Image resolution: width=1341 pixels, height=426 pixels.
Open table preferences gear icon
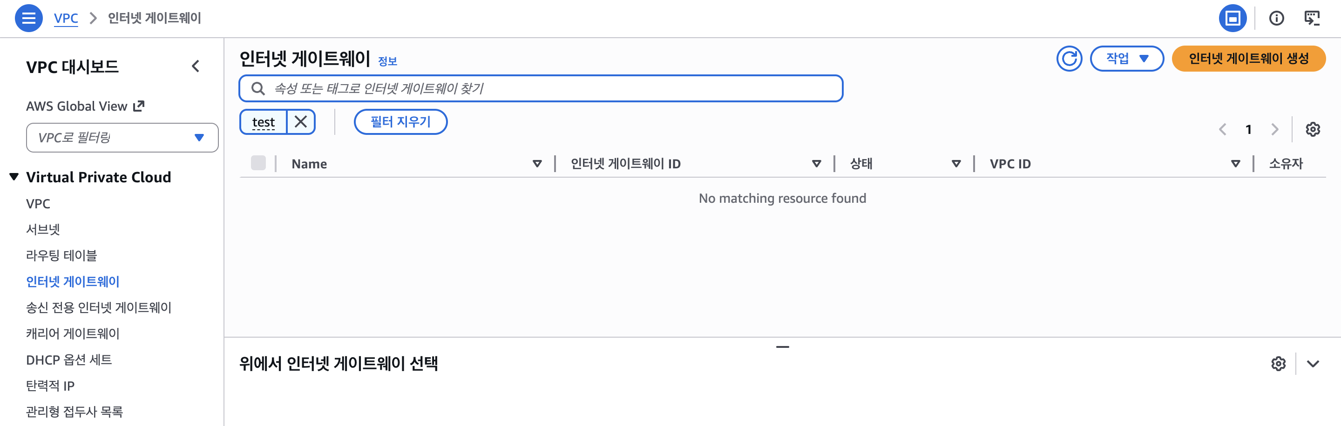pos(1313,129)
